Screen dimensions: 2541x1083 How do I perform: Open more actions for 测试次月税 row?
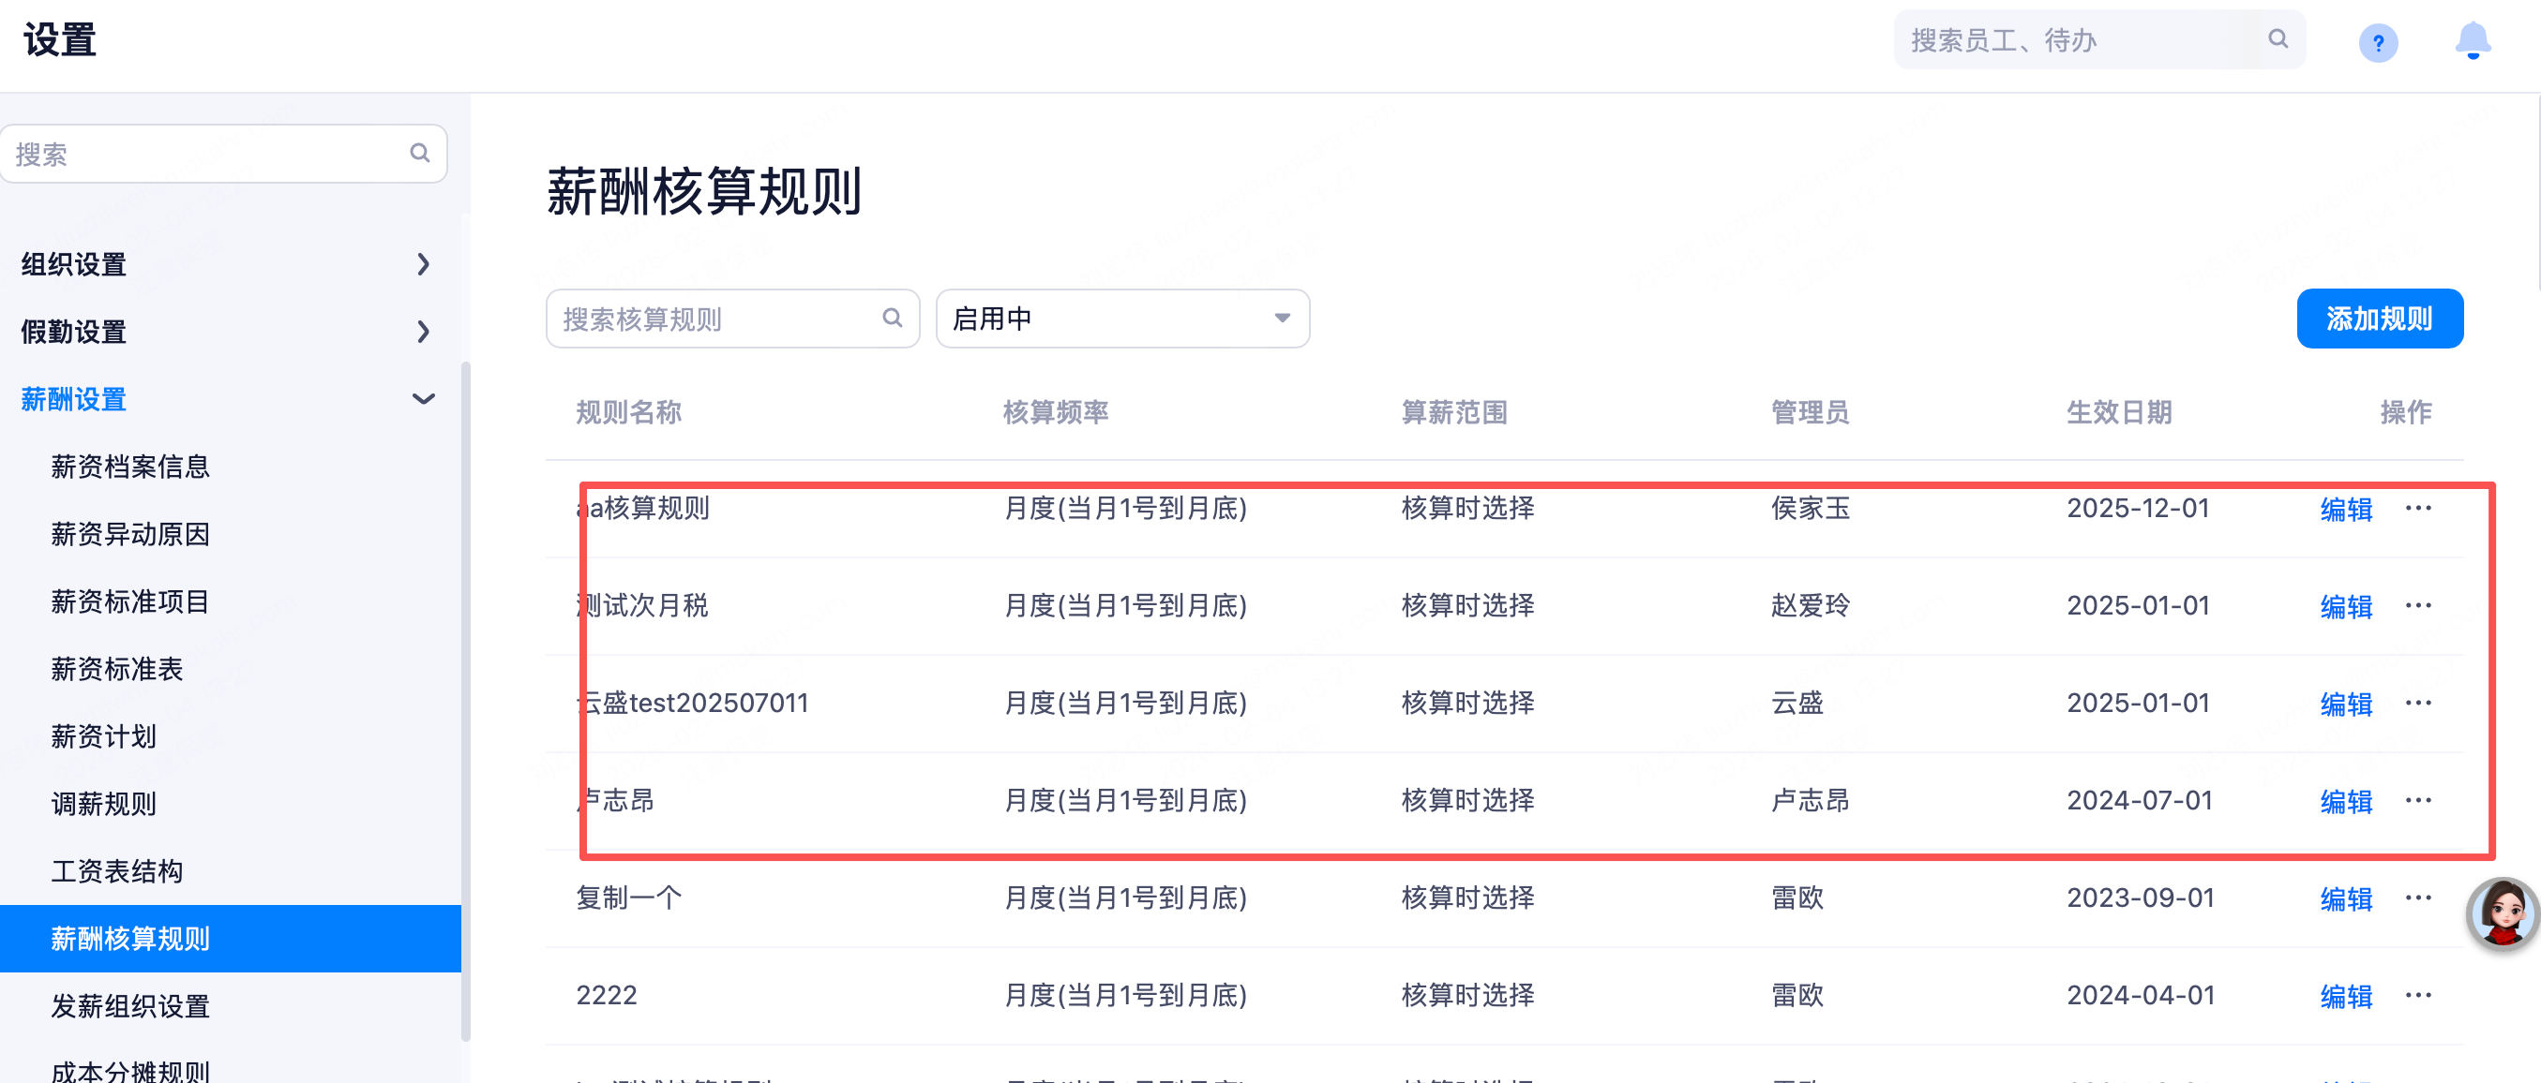click(2419, 606)
